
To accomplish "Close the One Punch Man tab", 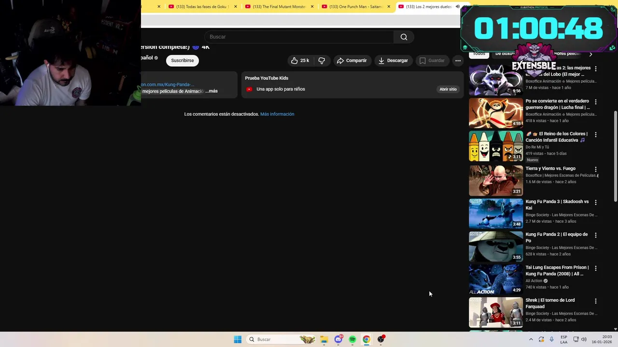I will [x=389, y=7].
